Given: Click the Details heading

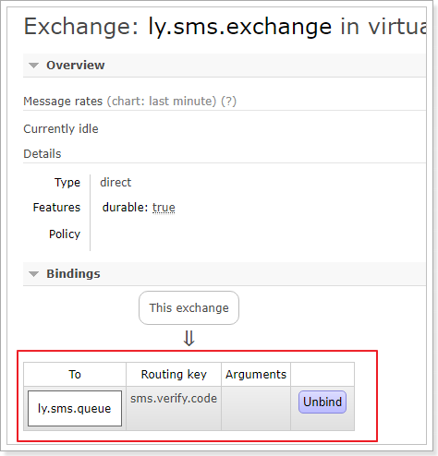Looking at the screenshot, I should pyautogui.click(x=43, y=154).
